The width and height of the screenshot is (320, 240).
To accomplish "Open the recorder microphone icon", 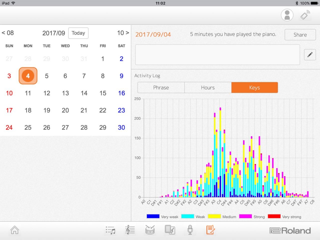I will (190, 230).
